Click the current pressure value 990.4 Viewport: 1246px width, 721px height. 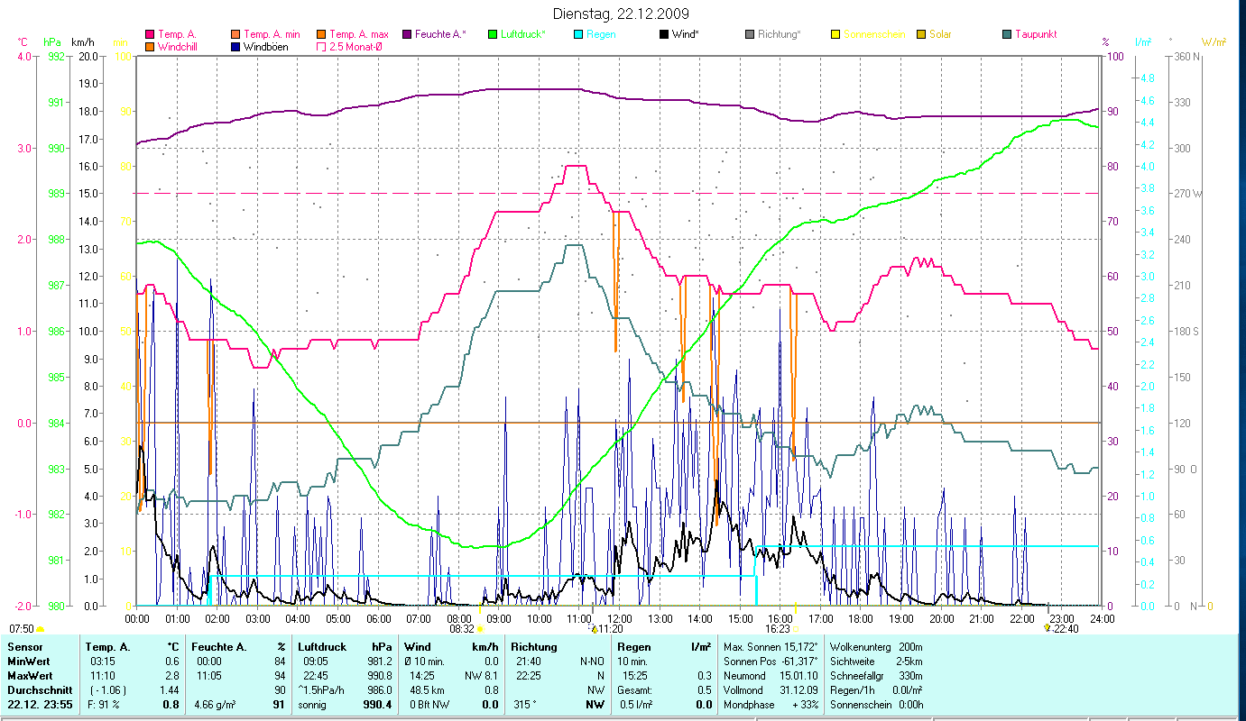[377, 704]
